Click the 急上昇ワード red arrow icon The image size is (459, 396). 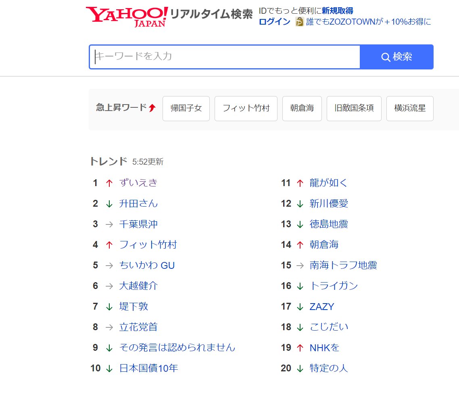(x=152, y=108)
